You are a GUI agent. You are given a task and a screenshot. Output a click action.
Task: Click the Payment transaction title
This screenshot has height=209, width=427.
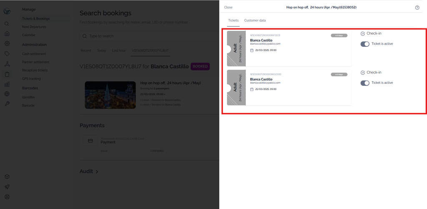(x=108, y=142)
